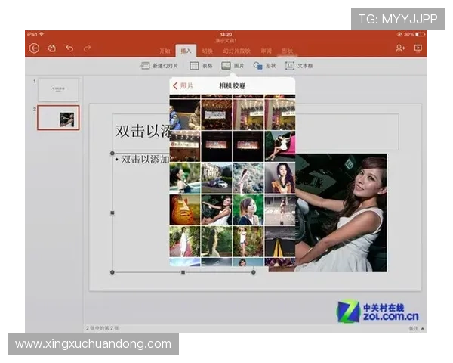
Task: Click the picture insert icon
Action: [x=226, y=66]
